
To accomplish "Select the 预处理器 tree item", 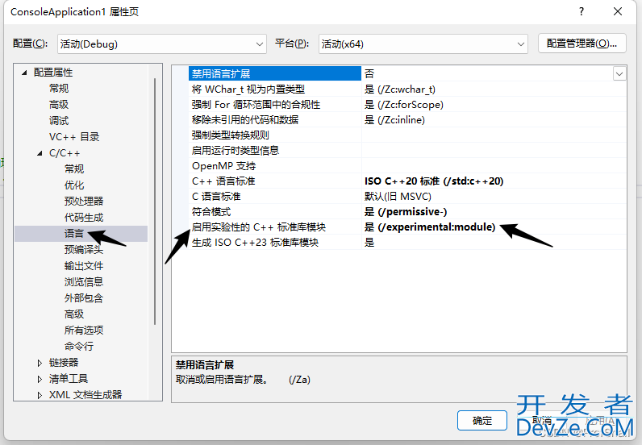I will coord(84,201).
